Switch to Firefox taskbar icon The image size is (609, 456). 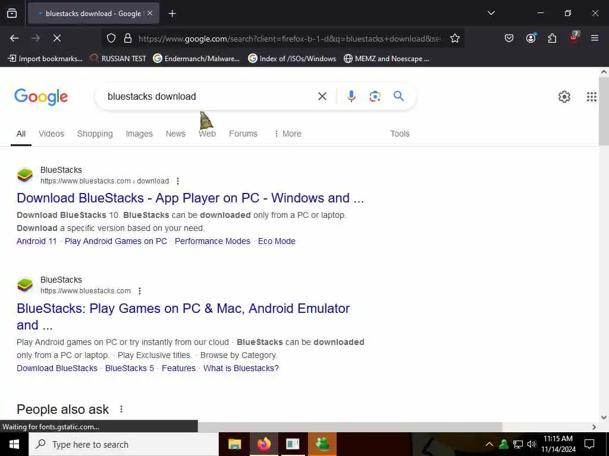click(263, 444)
